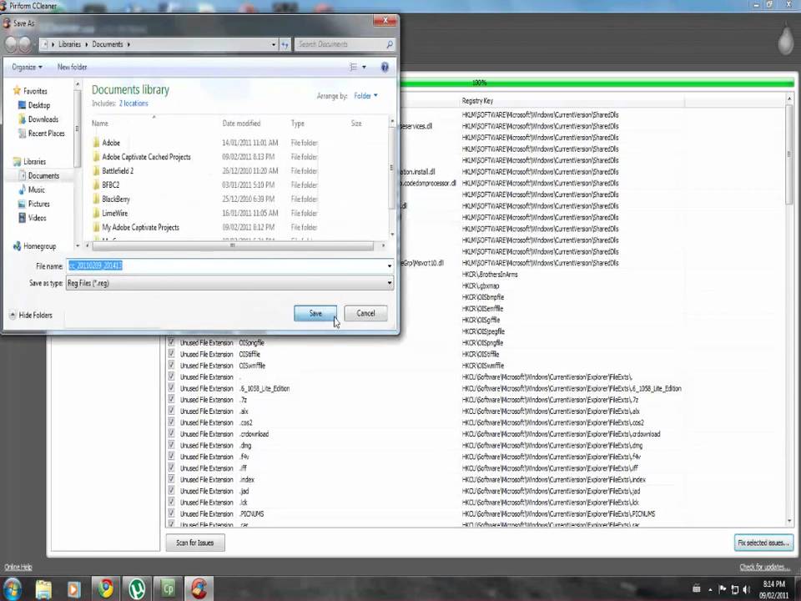Click the CCleaner scan progress bar

[x=597, y=83]
